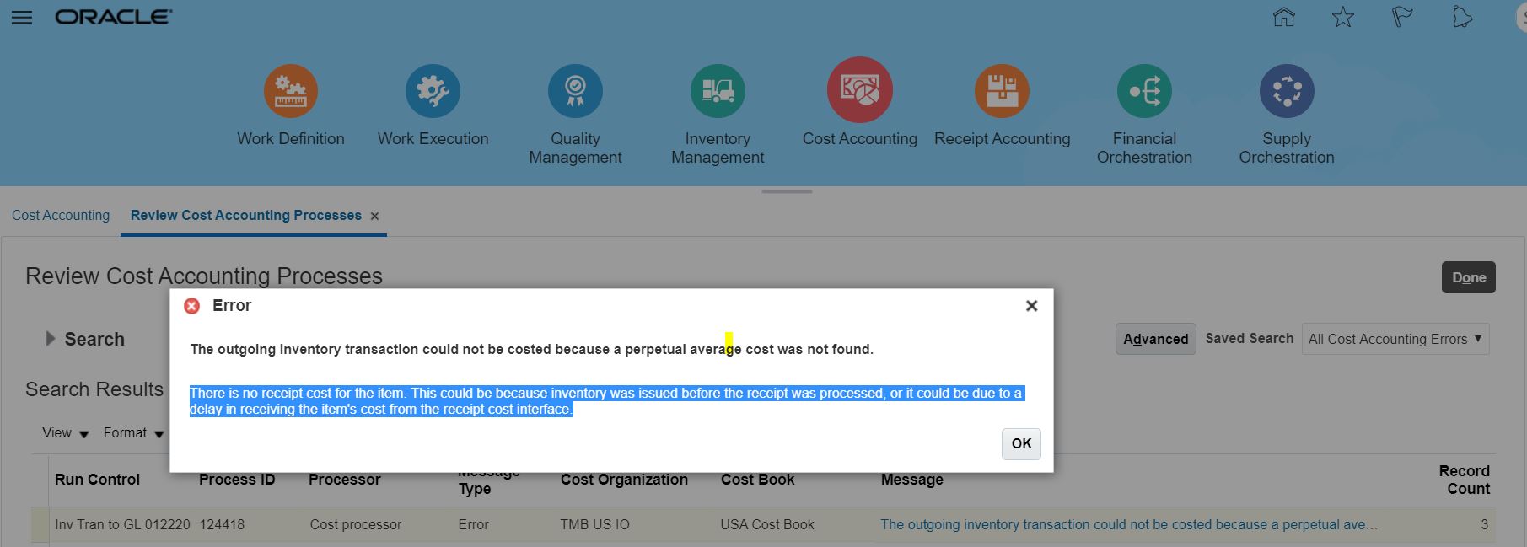Click the USA Cost Book cell

pyautogui.click(x=767, y=524)
